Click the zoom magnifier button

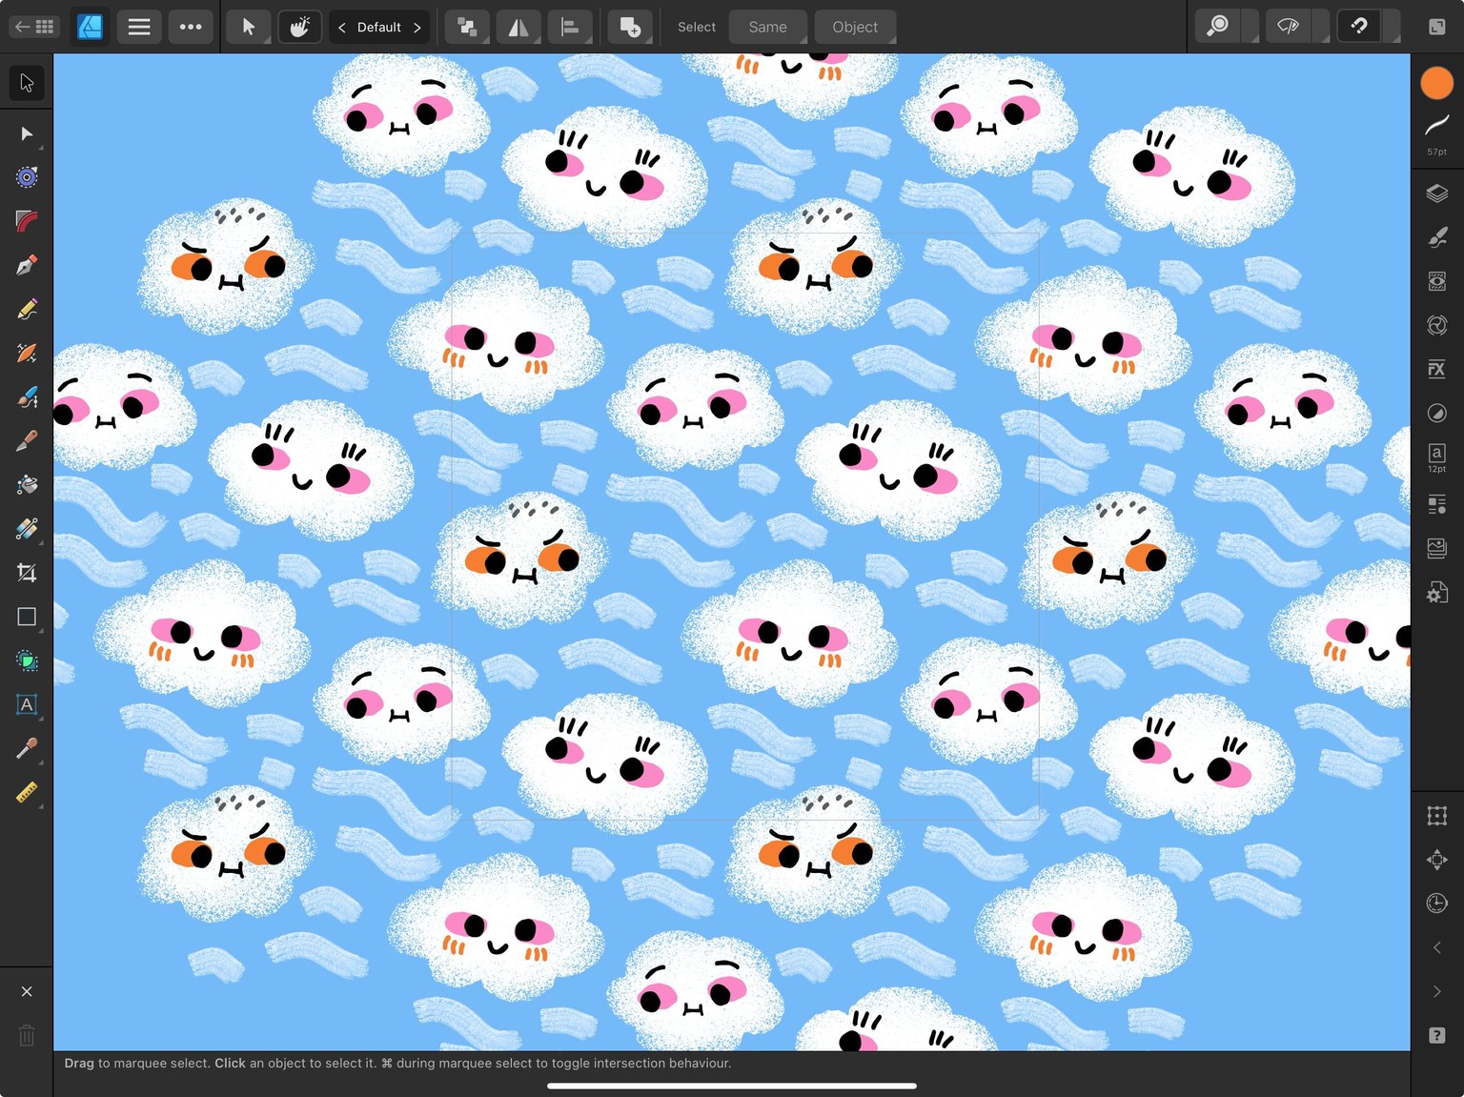coord(1218,27)
